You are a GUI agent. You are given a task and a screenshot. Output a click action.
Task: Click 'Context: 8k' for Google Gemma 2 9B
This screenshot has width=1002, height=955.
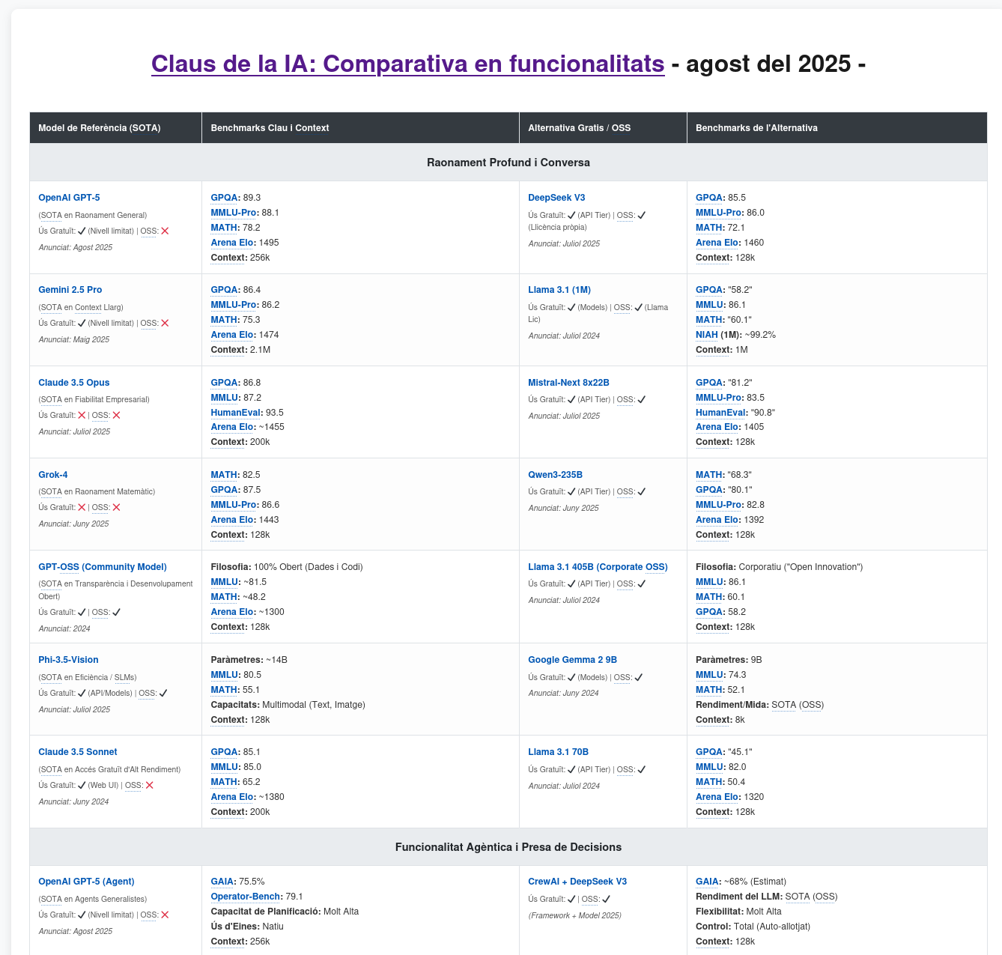click(720, 720)
